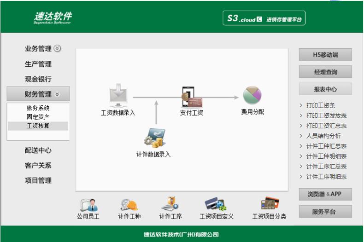Open the 打印工资汇总表 report link
Screen dimensions: 364x242
[326, 126]
